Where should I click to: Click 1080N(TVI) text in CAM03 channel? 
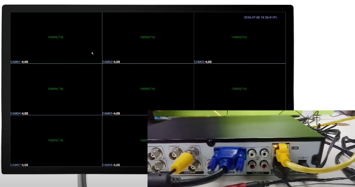239,37
